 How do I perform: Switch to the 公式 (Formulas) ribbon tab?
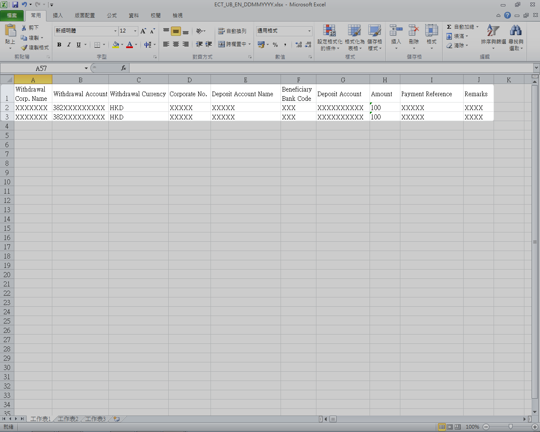click(112, 16)
